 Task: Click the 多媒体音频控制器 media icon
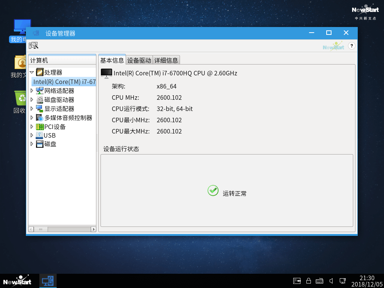40,117
